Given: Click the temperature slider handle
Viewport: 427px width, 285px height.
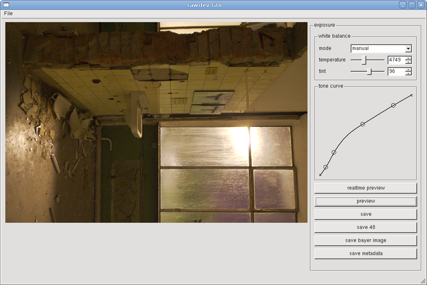Looking at the screenshot, I should coord(364,60).
